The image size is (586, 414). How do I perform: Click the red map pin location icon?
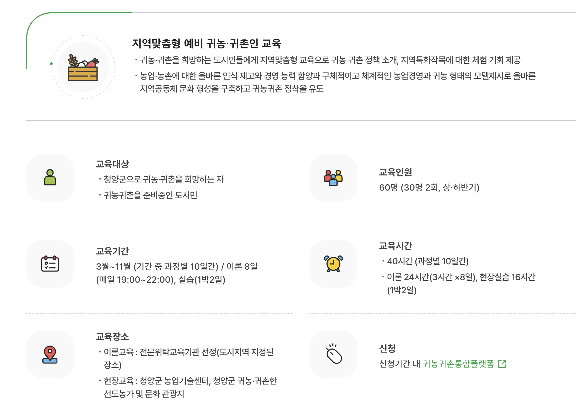tap(50, 354)
